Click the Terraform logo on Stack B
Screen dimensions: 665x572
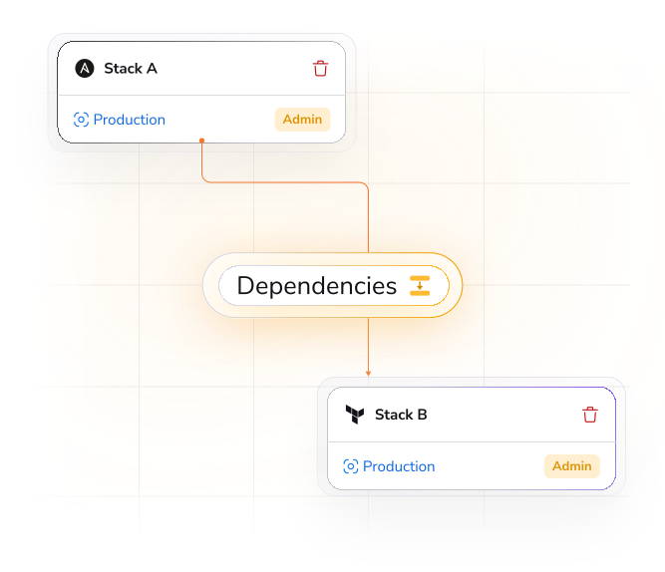(354, 415)
